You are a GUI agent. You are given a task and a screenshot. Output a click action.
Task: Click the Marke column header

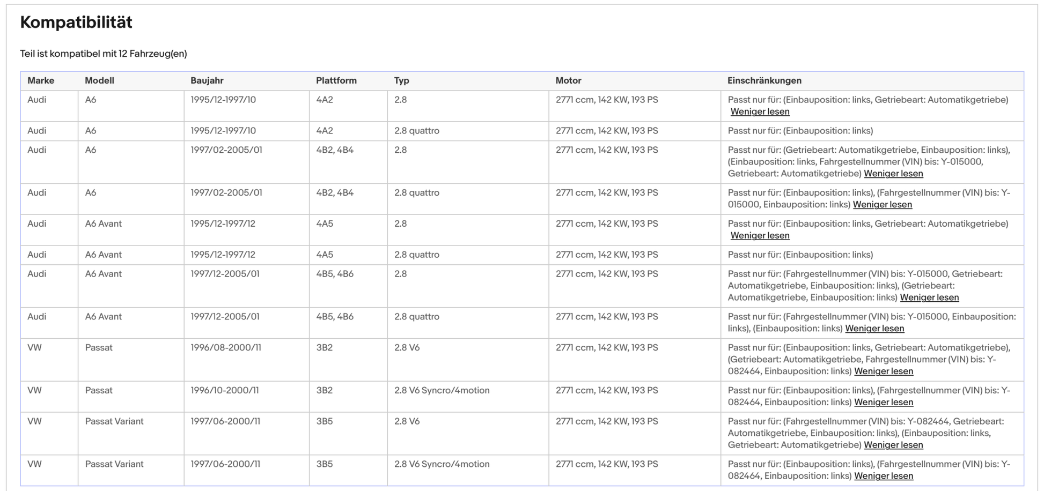tap(41, 80)
